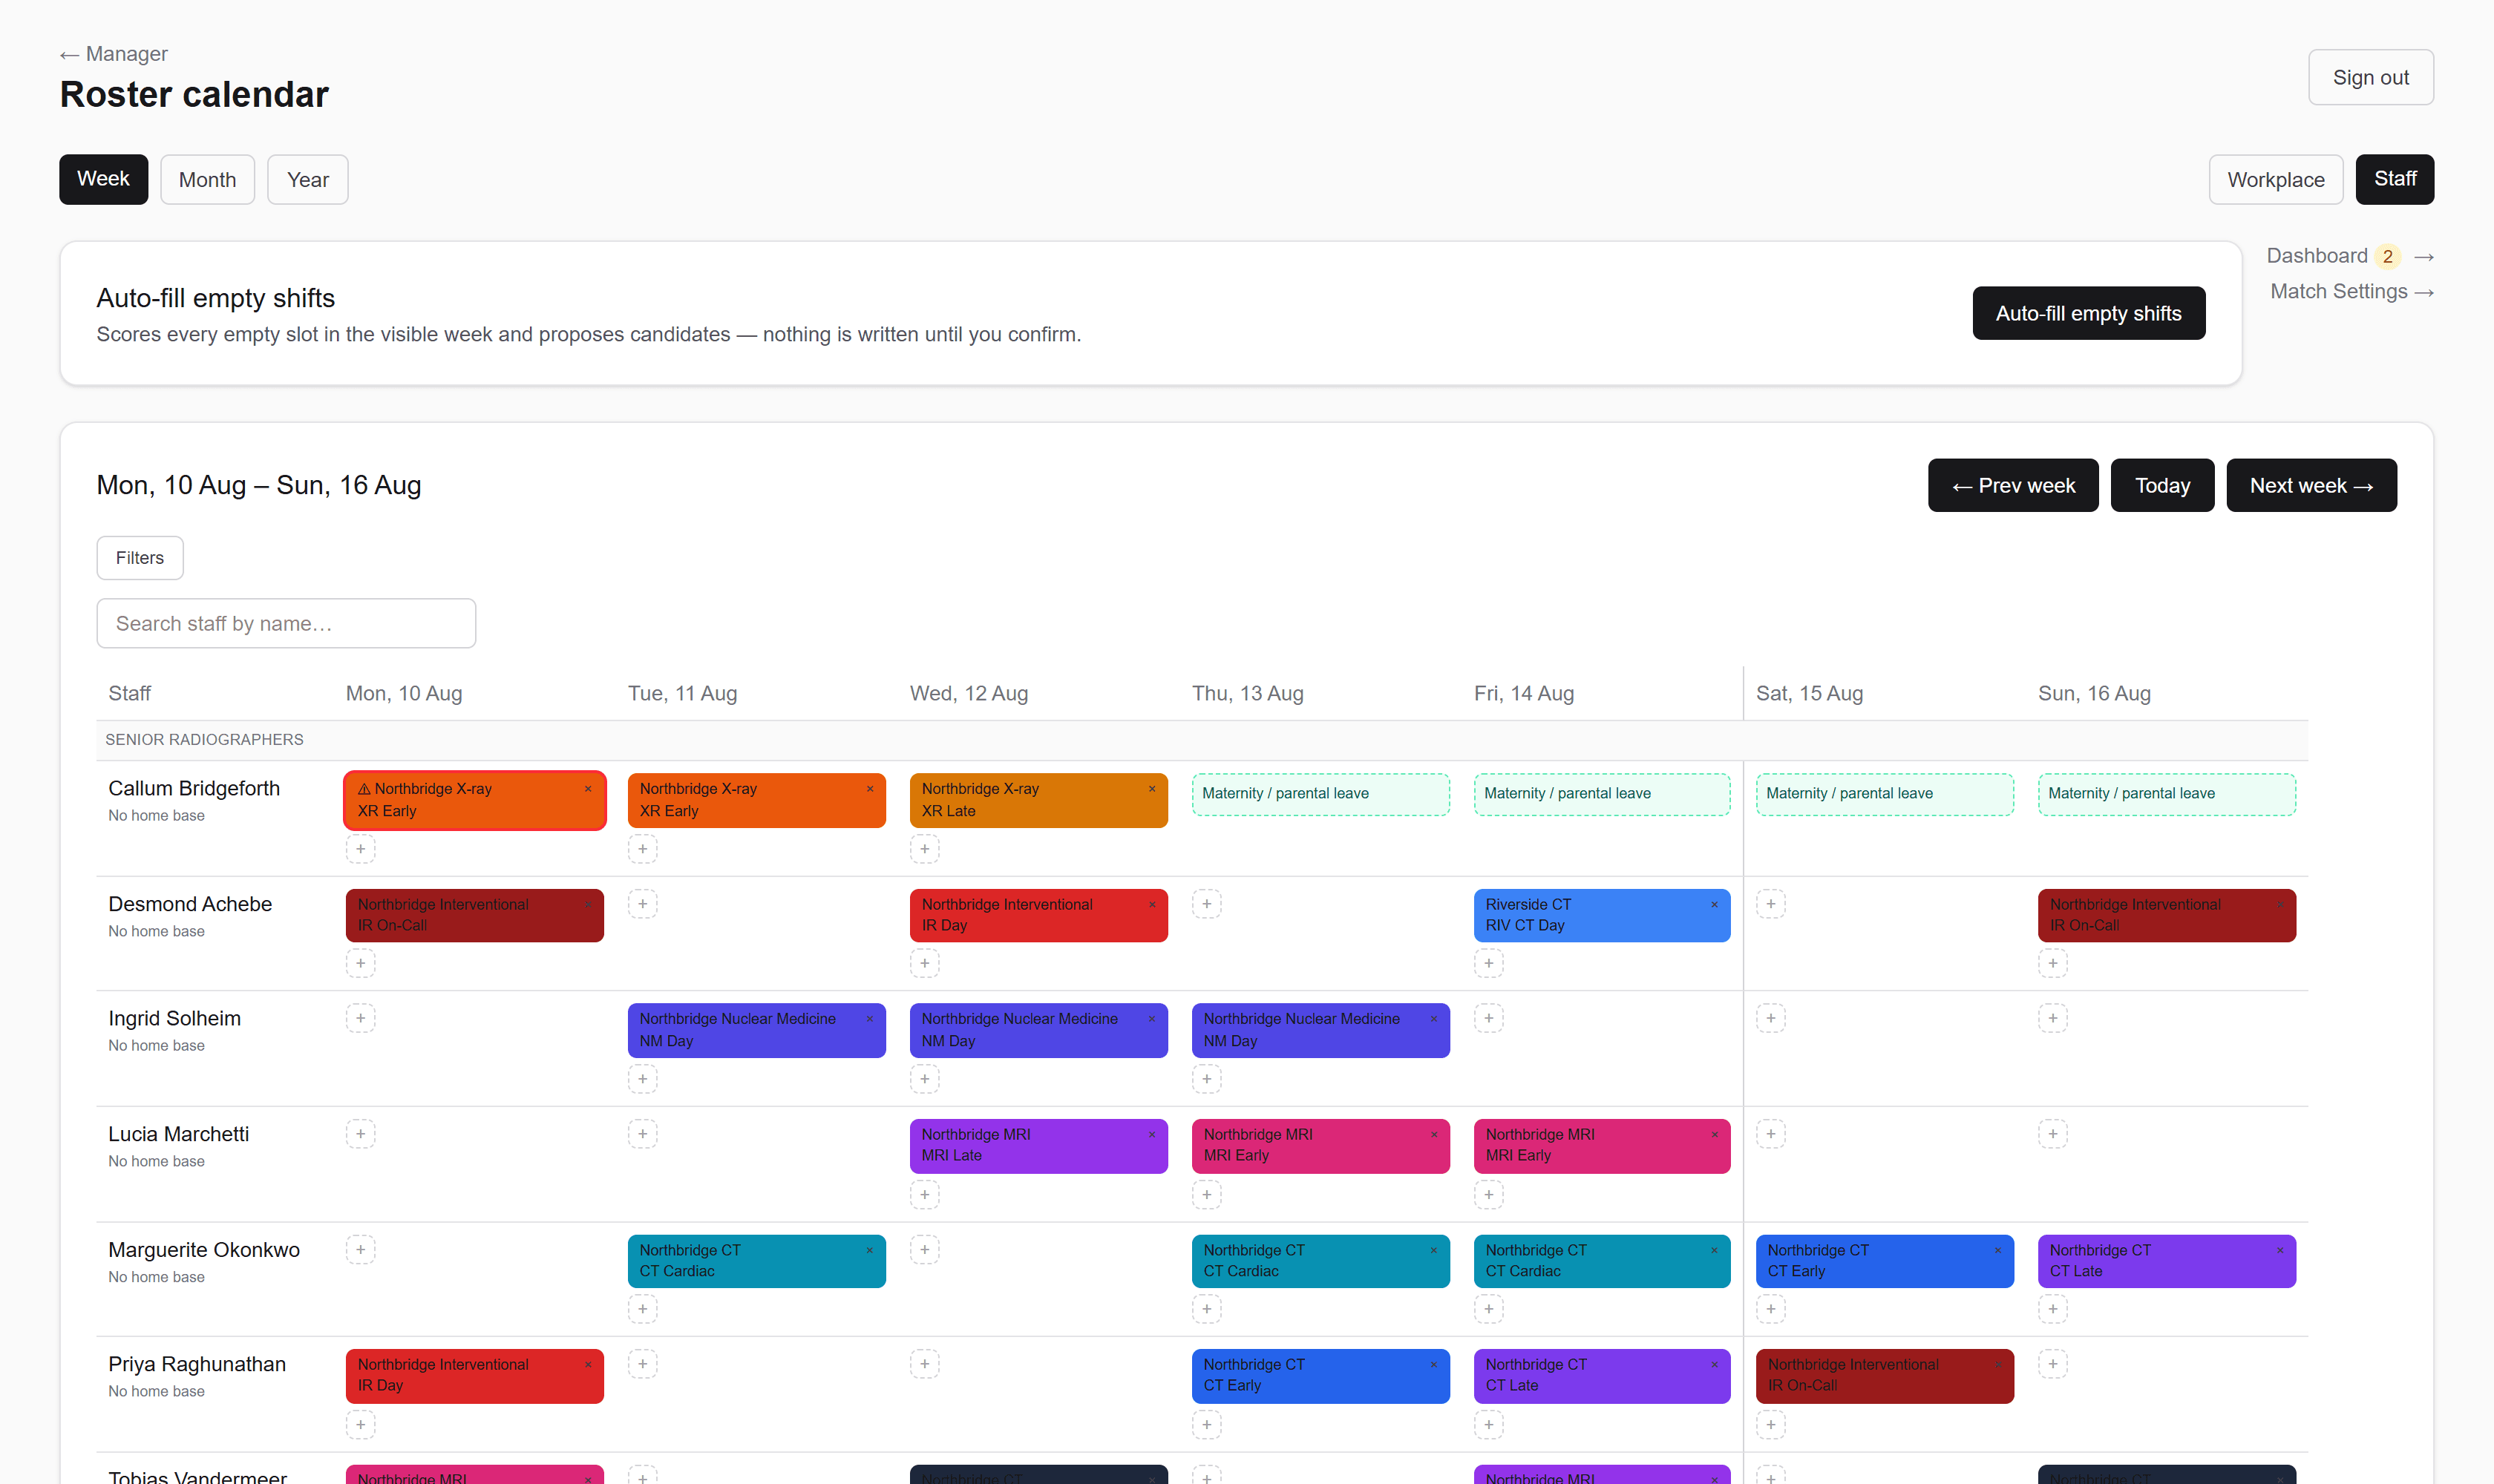Open Callum's Tuesday XR Early shift card
The image size is (2494, 1484).
click(x=756, y=800)
